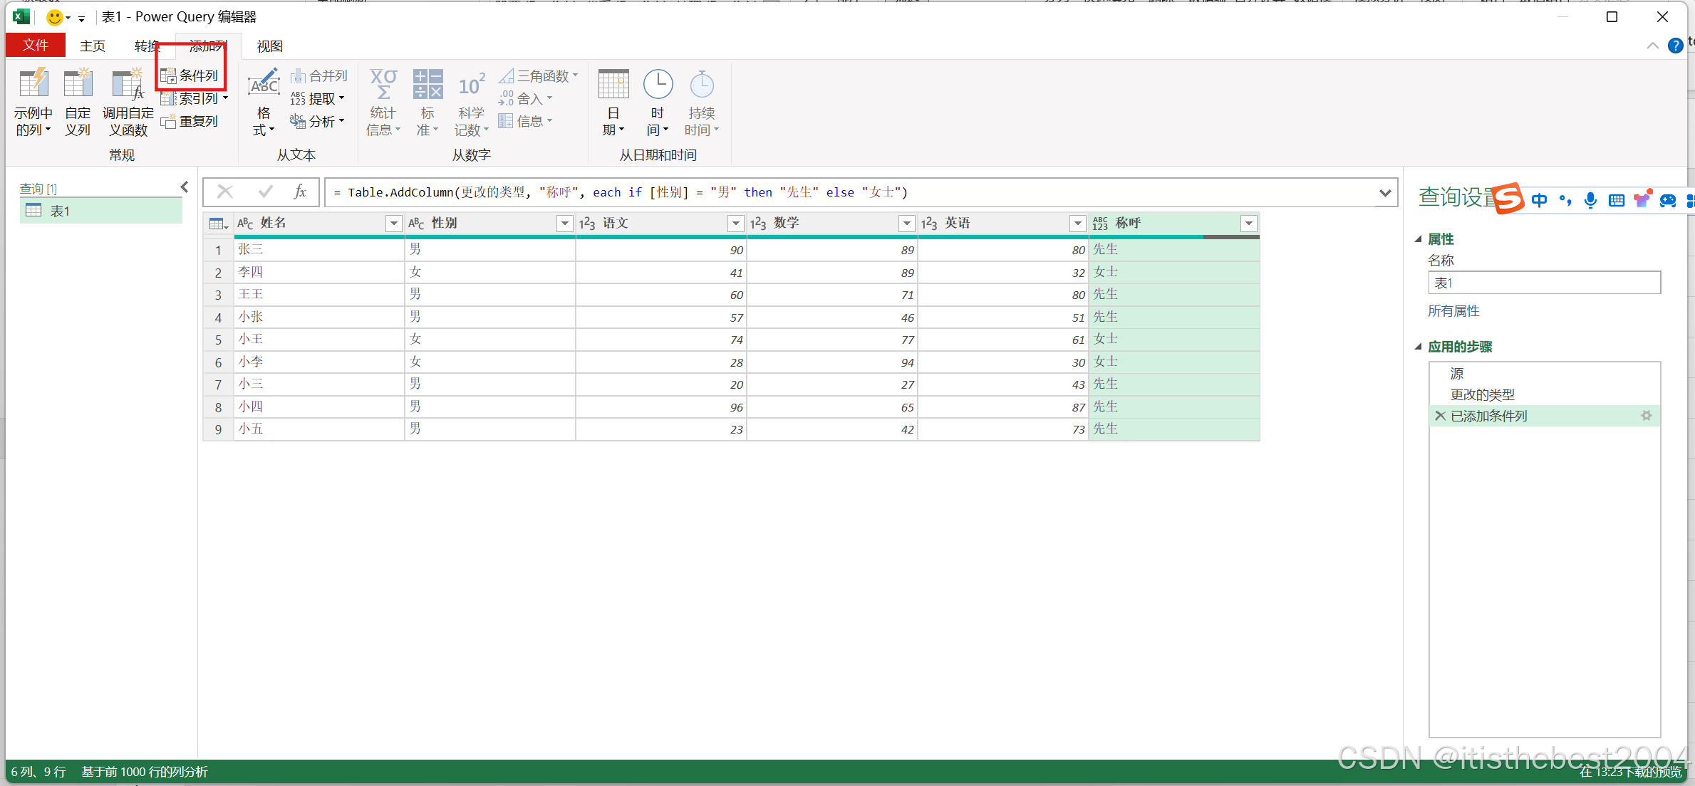
Task: Open filter dropdown for 姓名 column
Action: pos(393,224)
